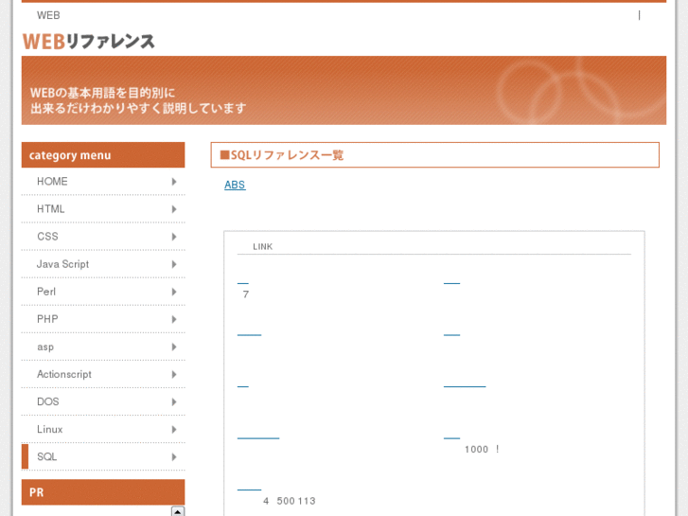This screenshot has height=516, width=688.
Task: Click the arrow icon beside Perl
Action: pyautogui.click(x=174, y=292)
